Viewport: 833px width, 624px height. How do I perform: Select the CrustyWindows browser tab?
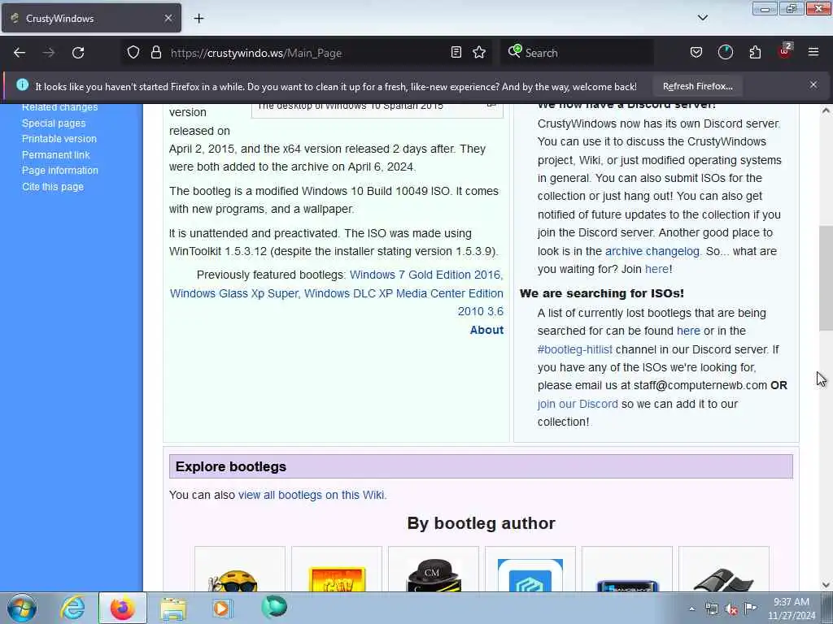point(91,19)
